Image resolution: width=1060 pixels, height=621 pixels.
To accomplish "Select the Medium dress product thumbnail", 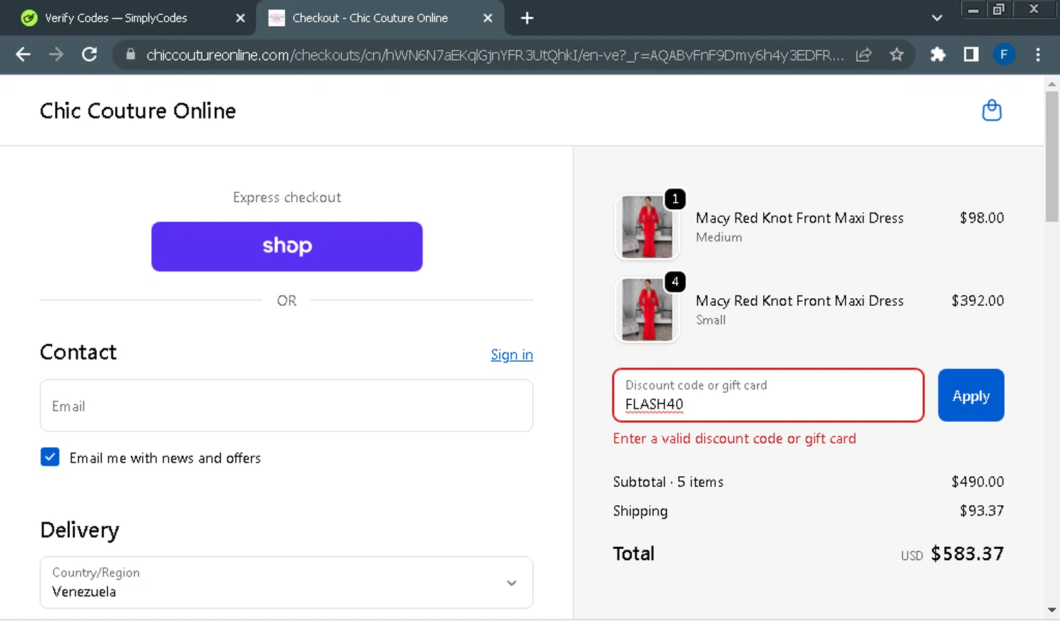I will 647,227.
